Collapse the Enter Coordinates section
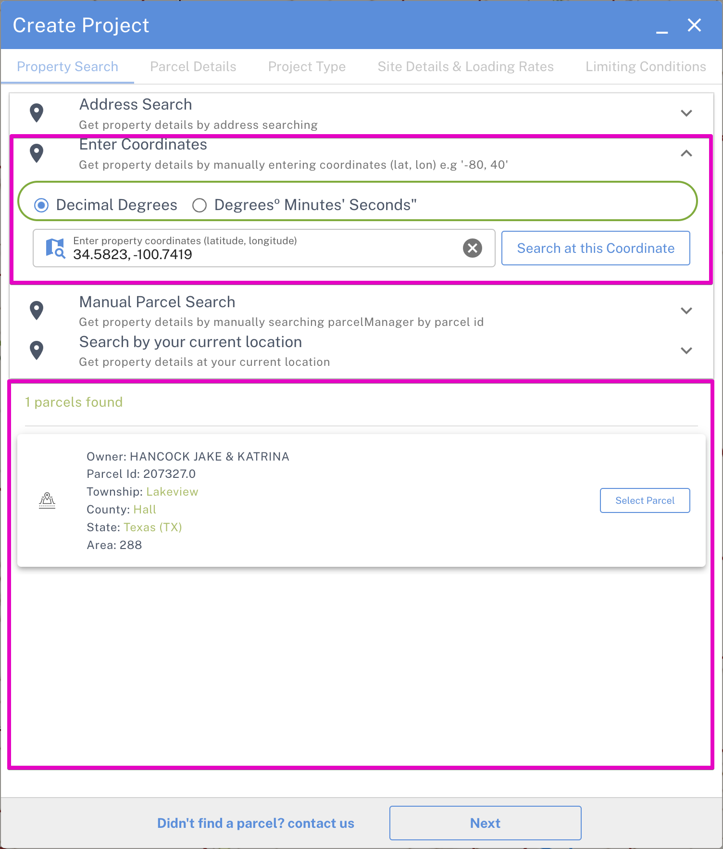This screenshot has height=849, width=723. 686,153
